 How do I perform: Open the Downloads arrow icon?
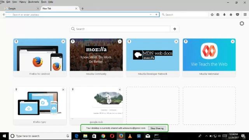click(224, 15)
